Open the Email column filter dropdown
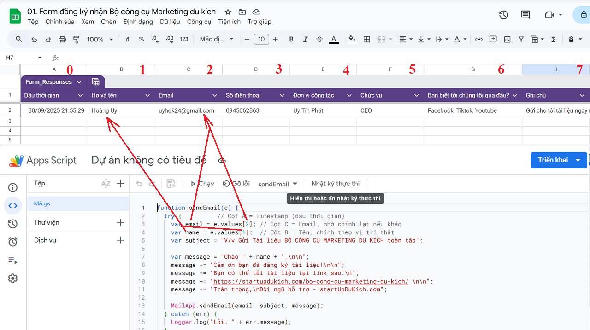This screenshot has height=330, width=590. click(x=215, y=95)
